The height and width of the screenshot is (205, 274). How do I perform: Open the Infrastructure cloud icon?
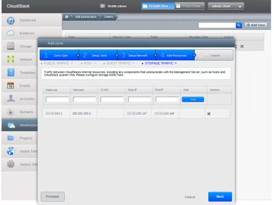[12, 125]
